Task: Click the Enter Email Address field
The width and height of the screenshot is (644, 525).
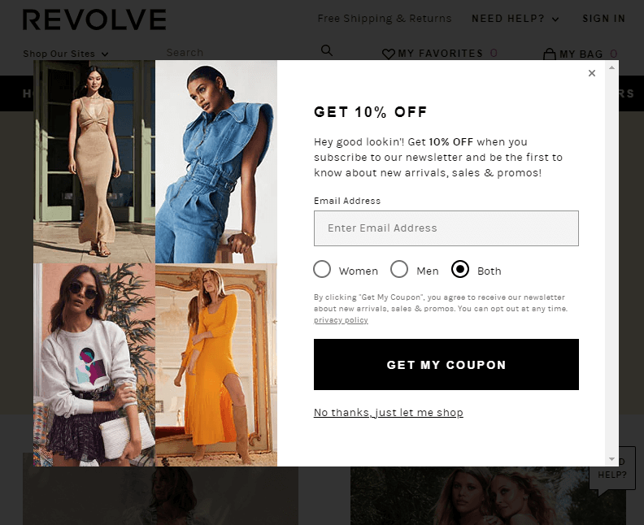Action: pyautogui.click(x=446, y=228)
